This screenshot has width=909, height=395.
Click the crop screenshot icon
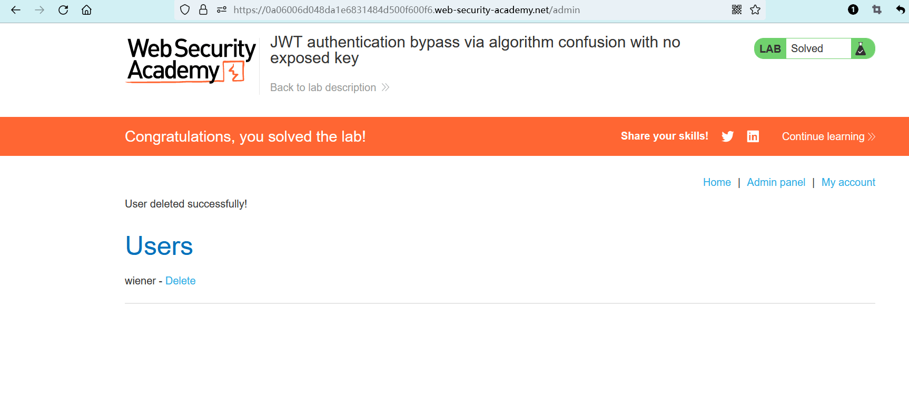(877, 10)
